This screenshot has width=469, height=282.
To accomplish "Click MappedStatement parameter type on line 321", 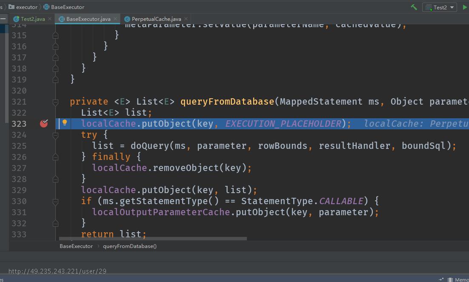I will tap(321, 102).
